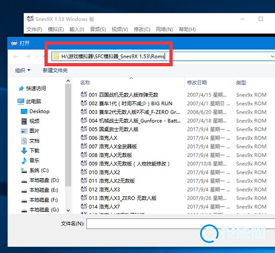Open the 音频(S) menu in Snes9X window
Viewport: 275px width, 253px height.
pos(98,29)
